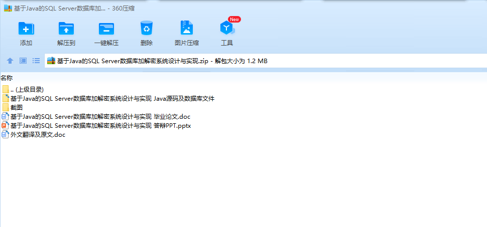Click the window title text '360压缩'

click(x=124, y=9)
